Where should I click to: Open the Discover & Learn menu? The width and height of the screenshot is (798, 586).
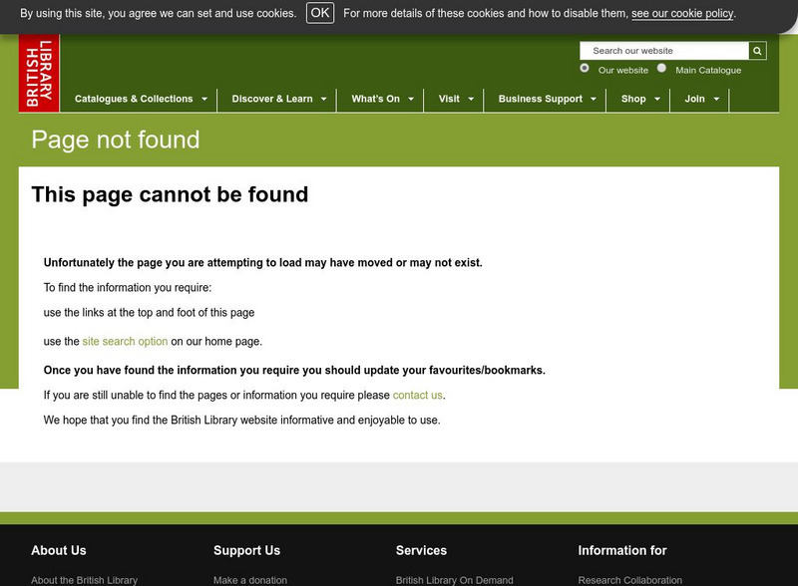point(272,99)
